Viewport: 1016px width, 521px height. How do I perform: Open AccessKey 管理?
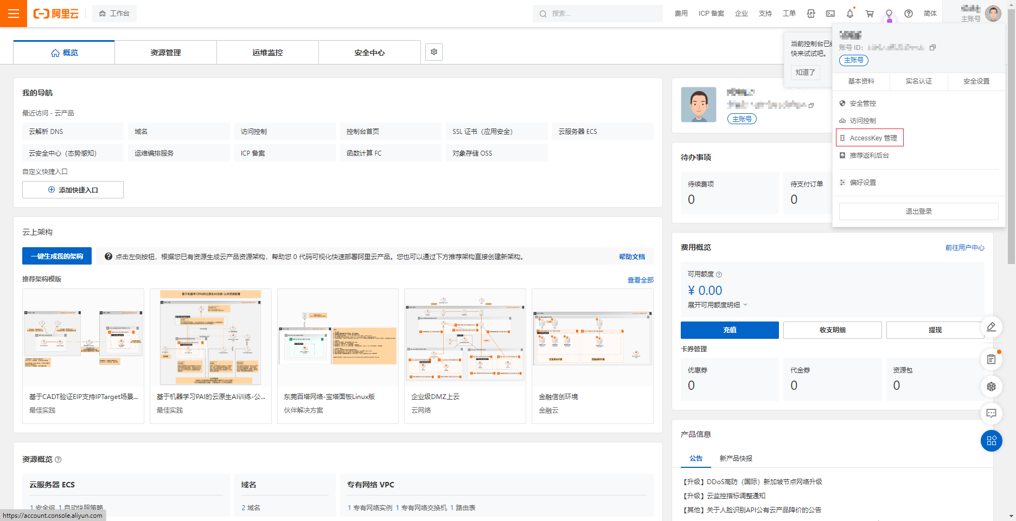tap(870, 138)
